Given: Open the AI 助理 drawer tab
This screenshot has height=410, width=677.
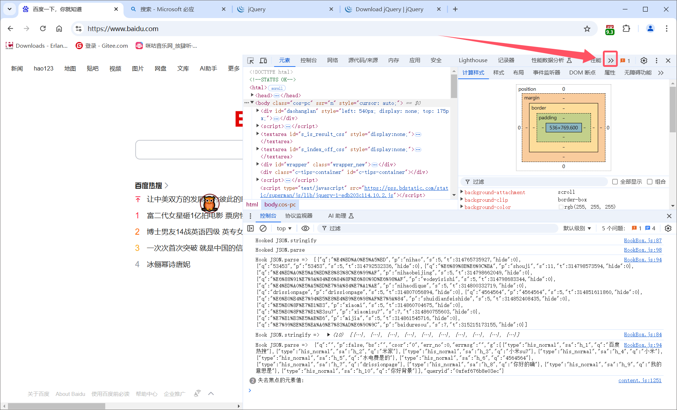Looking at the screenshot, I should [x=341, y=216].
